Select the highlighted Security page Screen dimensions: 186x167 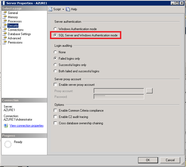(x=13, y=26)
